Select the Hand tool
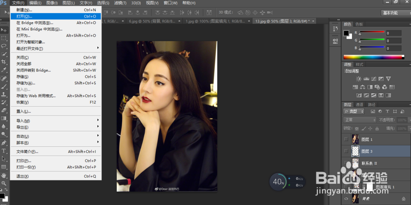The width and height of the screenshot is (411, 205). 4,175
